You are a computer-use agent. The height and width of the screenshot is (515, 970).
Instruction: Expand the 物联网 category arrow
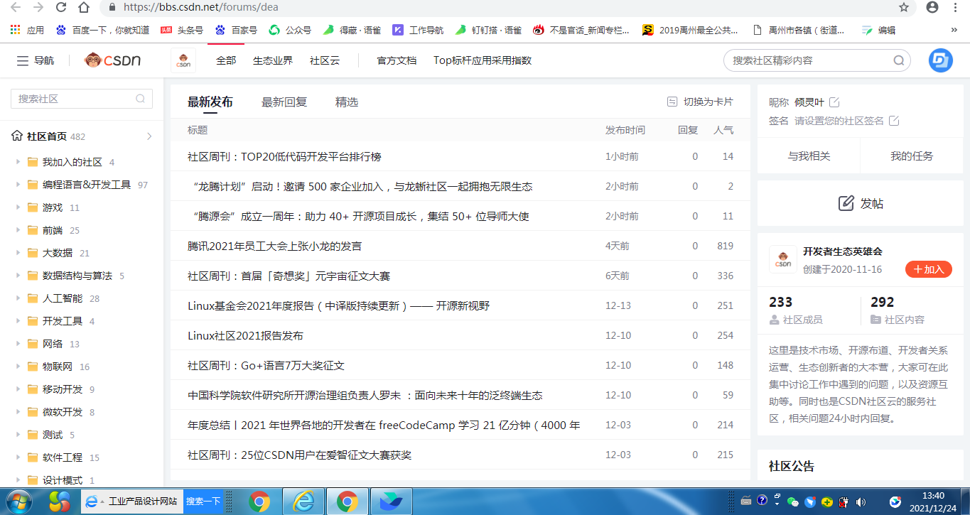(18, 367)
